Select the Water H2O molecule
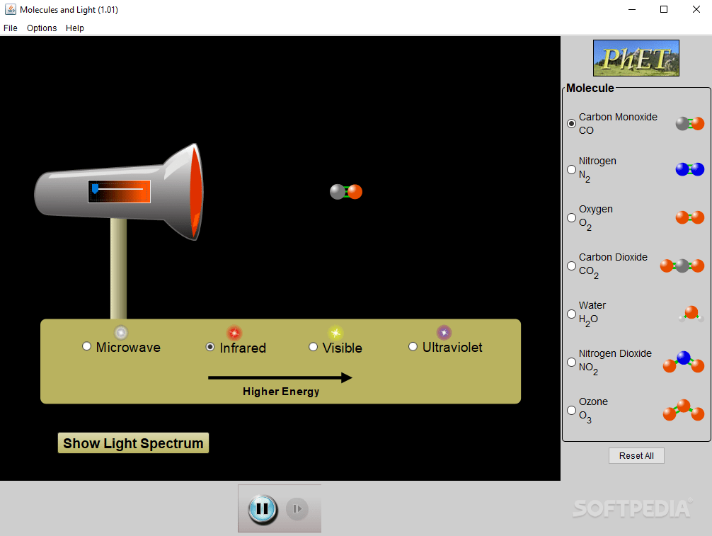712x536 pixels. pyautogui.click(x=571, y=314)
